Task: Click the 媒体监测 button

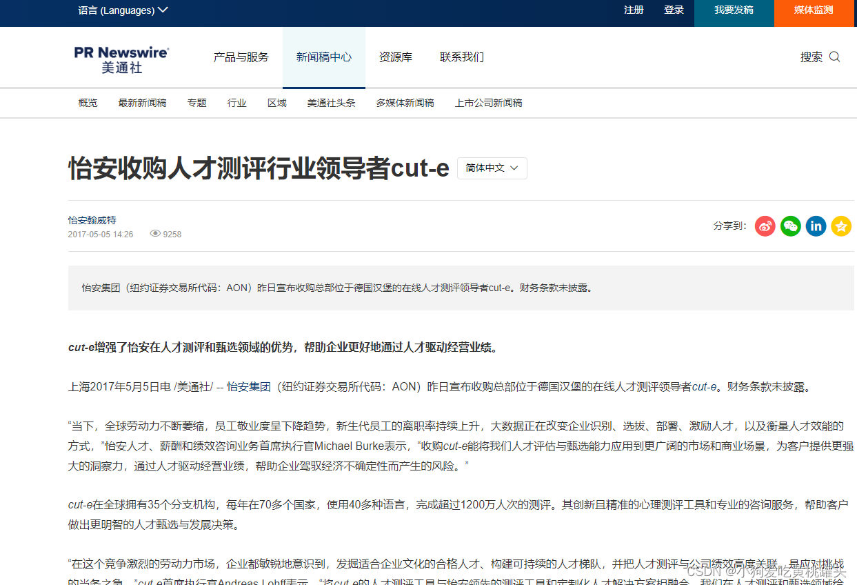Action: (x=814, y=13)
